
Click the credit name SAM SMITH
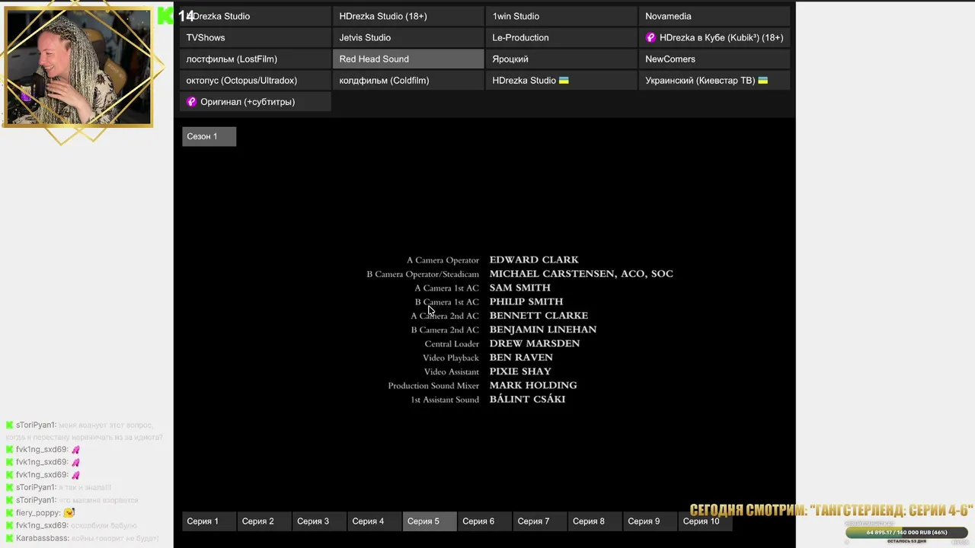point(519,288)
